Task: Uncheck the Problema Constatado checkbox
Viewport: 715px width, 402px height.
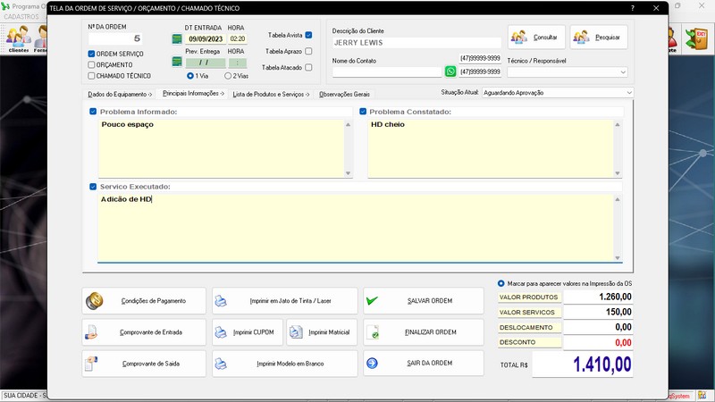Action: [363, 112]
